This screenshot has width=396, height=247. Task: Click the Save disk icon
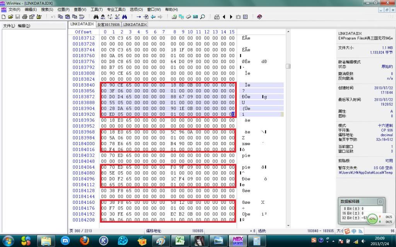tap(17, 17)
